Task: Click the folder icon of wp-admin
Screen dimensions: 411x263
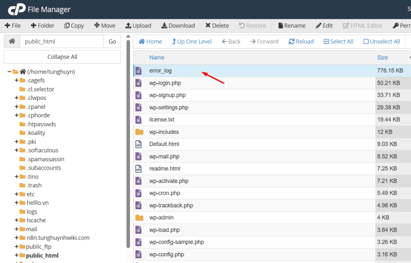Action: tap(139, 217)
